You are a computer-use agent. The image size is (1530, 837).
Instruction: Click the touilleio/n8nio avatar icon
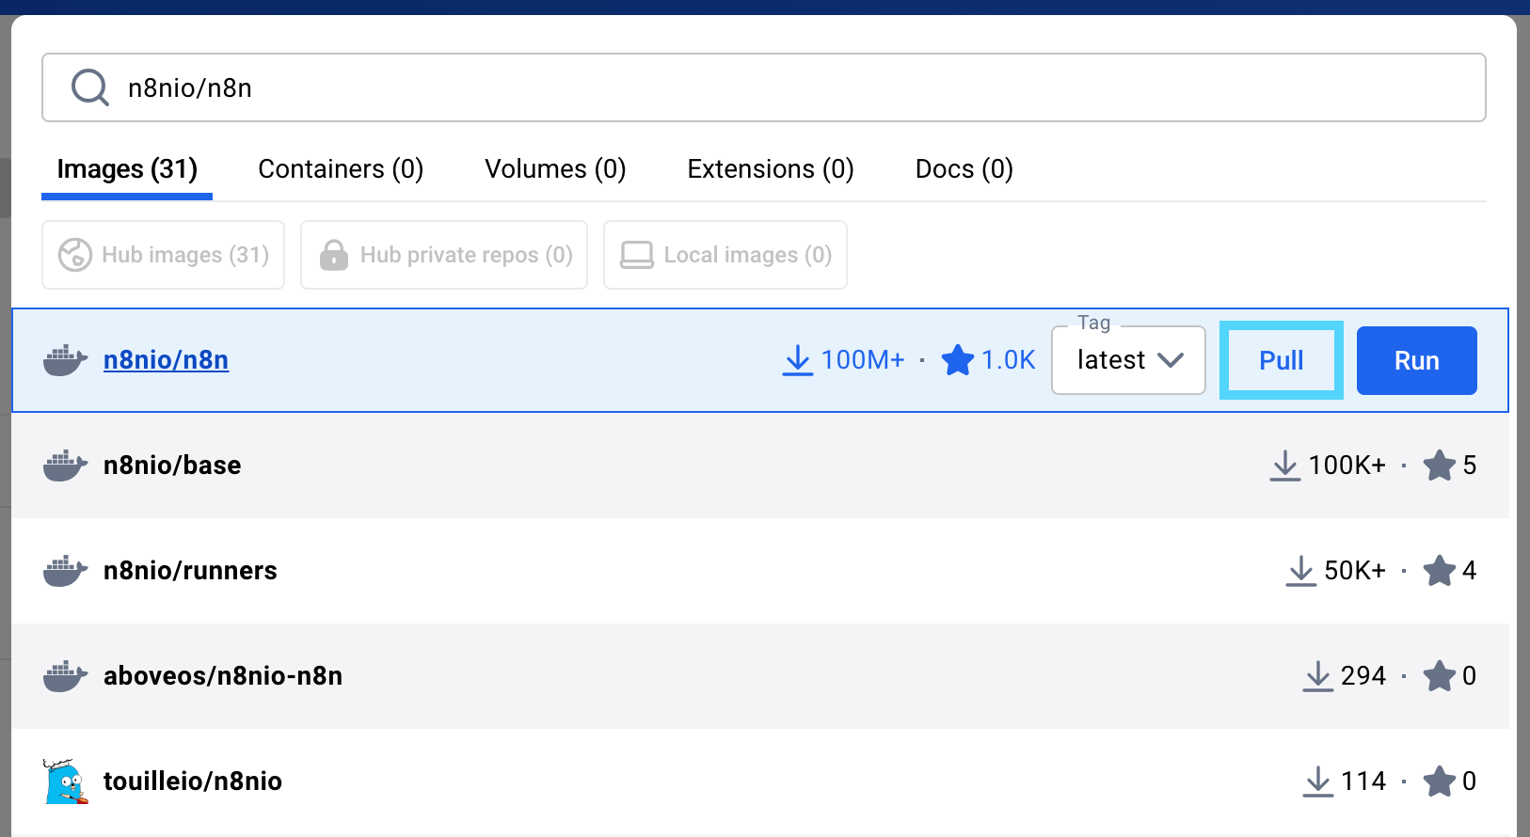[x=65, y=782]
